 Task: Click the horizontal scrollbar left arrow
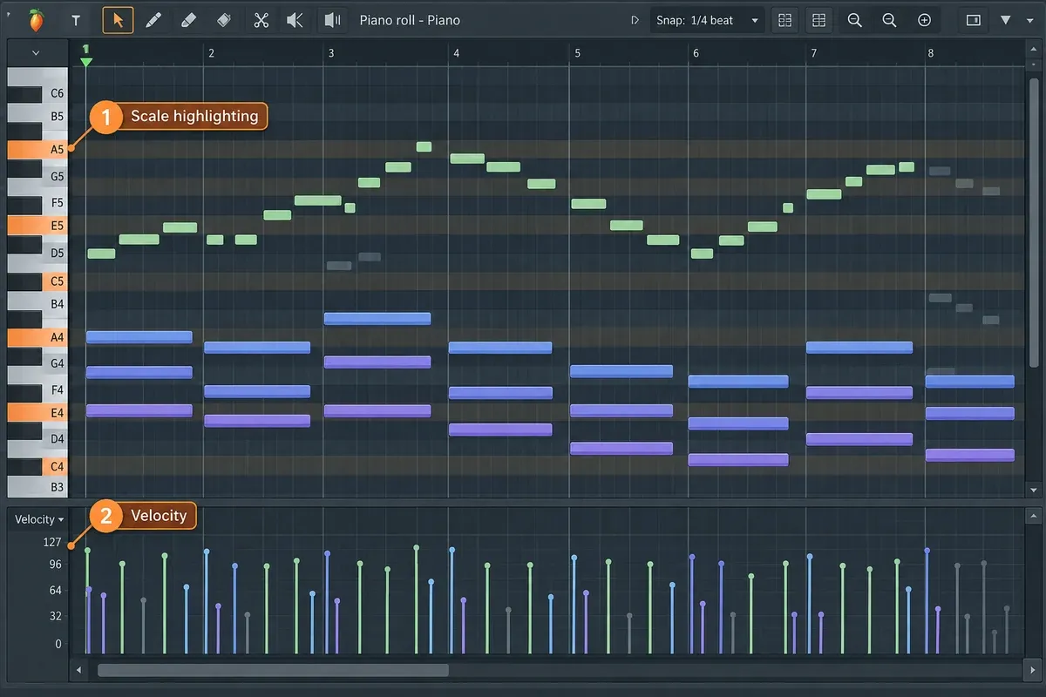coord(79,670)
